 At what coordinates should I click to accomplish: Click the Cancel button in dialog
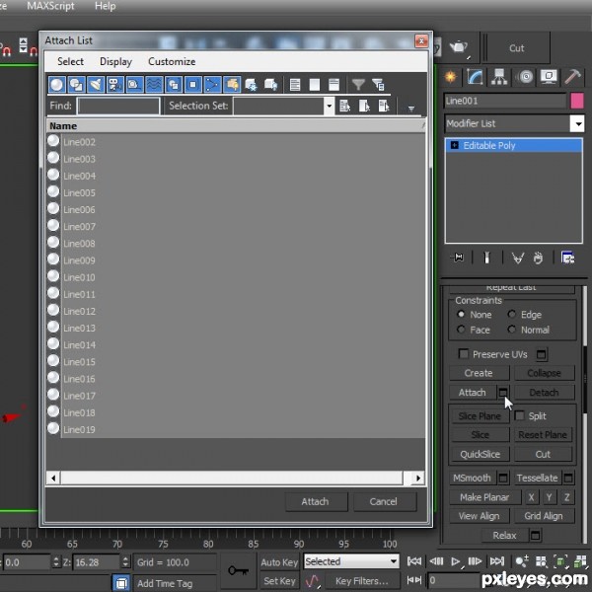point(385,501)
